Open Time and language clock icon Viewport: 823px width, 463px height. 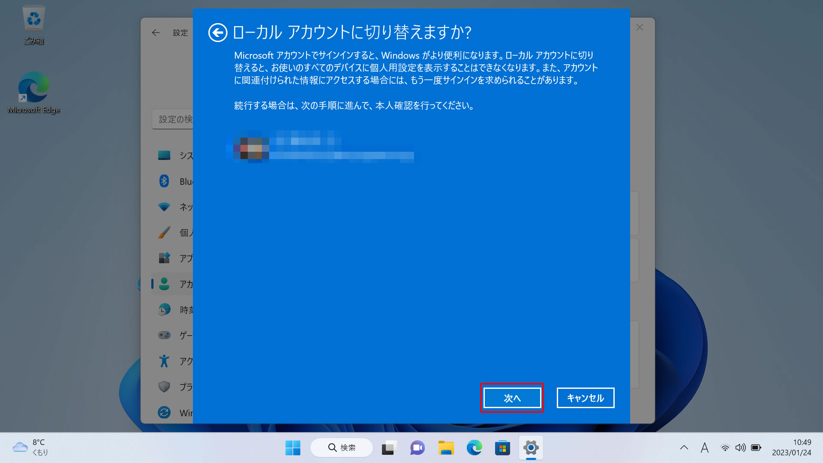(164, 310)
